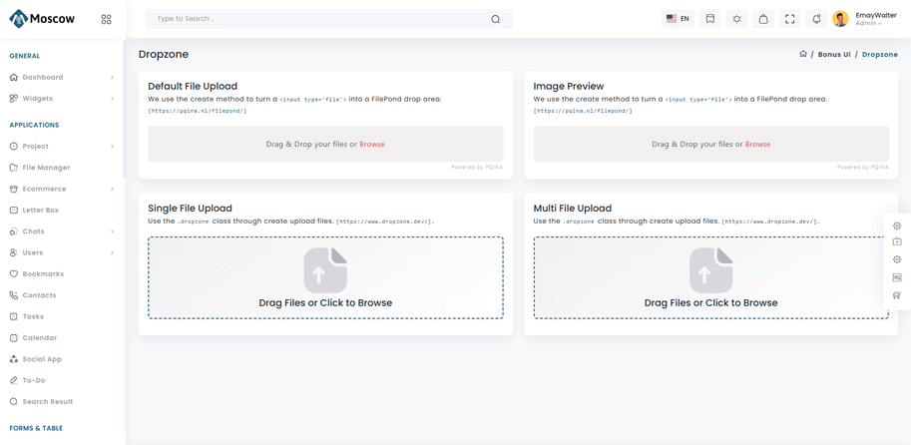The width and height of the screenshot is (911, 445).
Task: Click into the Type to Search field
Action: [x=329, y=19]
